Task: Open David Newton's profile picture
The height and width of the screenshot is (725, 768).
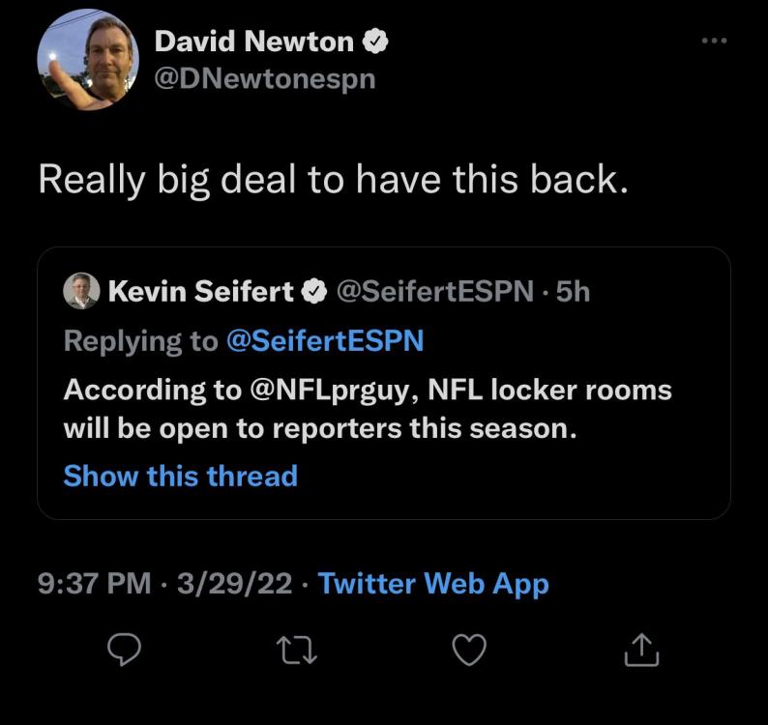Action: [88, 60]
